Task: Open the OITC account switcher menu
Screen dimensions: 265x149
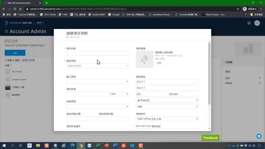Action: pos(40,23)
